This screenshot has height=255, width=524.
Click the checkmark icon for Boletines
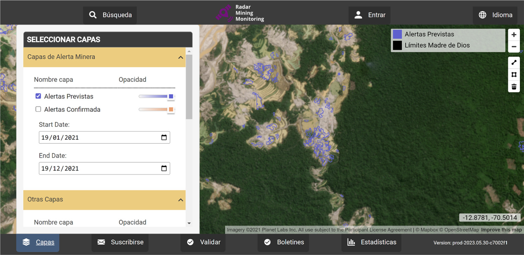tap(267, 242)
